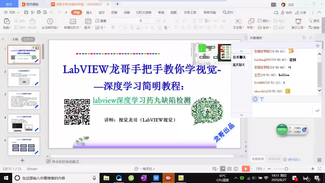
Task: Click the text format T icon in chat
Action: [x=262, y=99]
